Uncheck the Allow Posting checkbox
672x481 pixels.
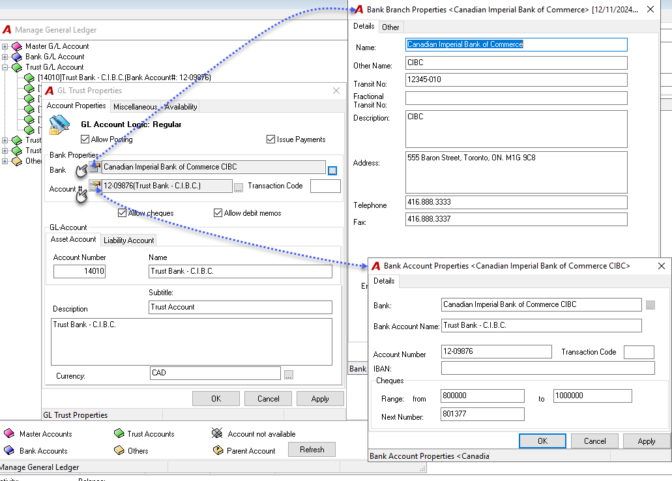(85, 139)
